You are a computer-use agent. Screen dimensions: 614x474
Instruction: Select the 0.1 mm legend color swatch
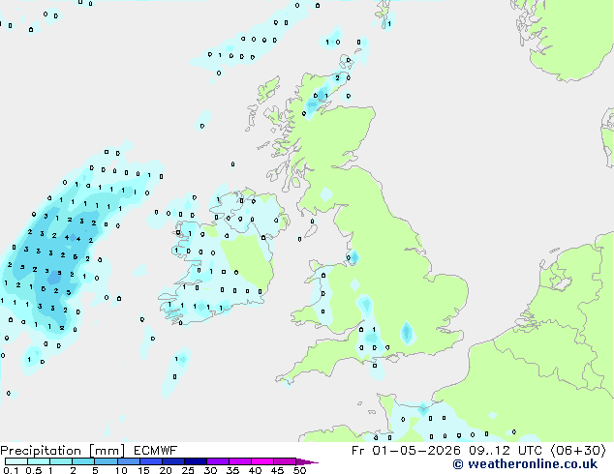(x=16, y=461)
